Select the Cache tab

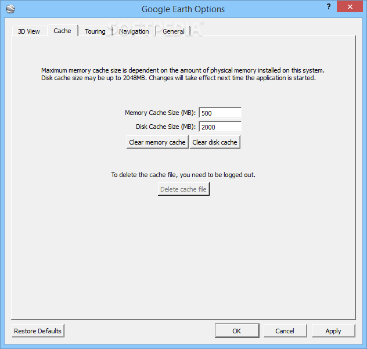tap(62, 31)
